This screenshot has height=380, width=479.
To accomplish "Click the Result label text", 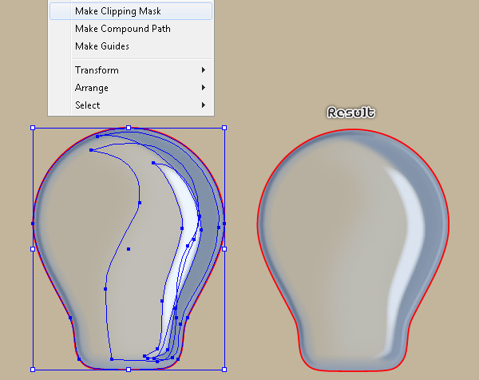I will [x=351, y=113].
